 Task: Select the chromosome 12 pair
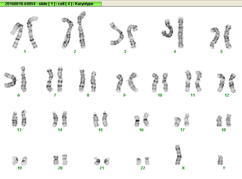click(226, 83)
